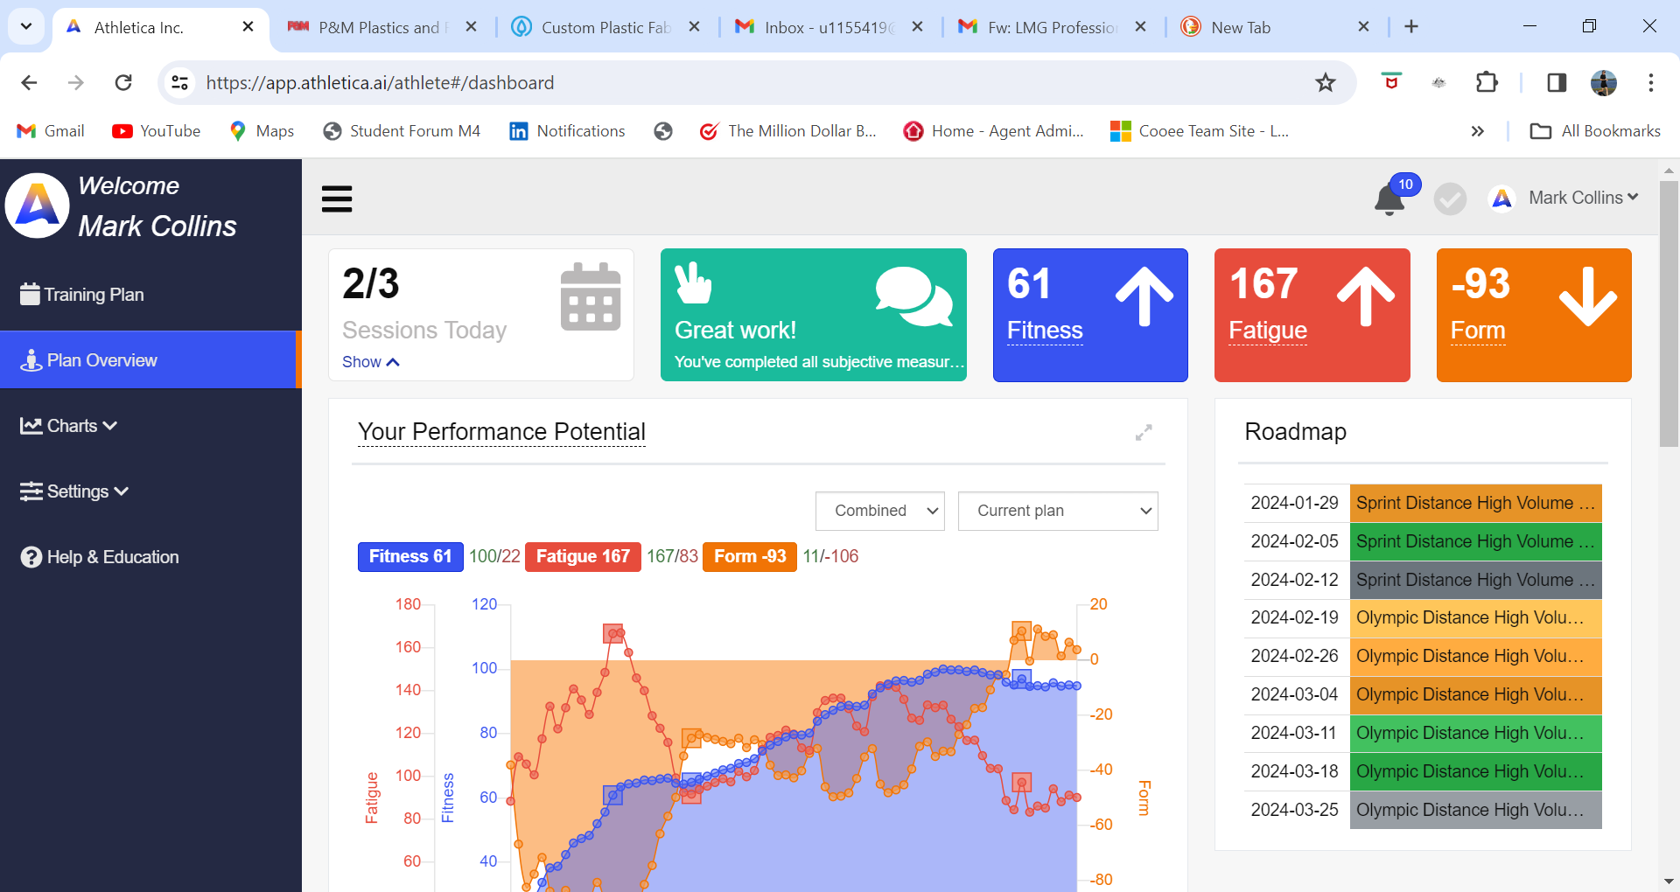Collapse Sessions Today via Show toggle
Image resolution: width=1680 pixels, height=892 pixels.
tap(371, 362)
